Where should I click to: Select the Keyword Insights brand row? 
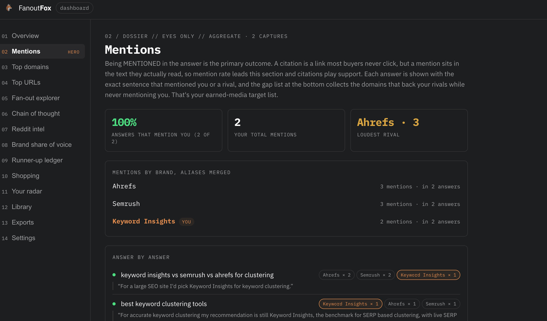[x=286, y=222]
